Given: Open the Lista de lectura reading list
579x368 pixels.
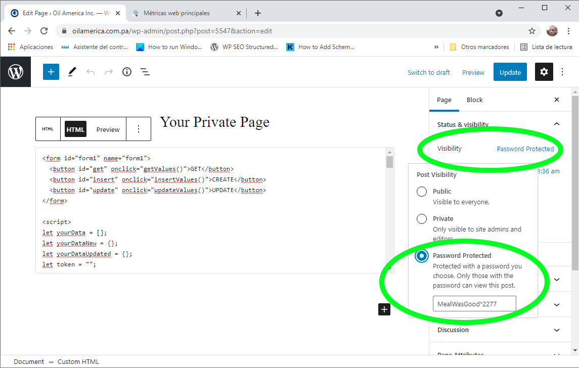Looking at the screenshot, I should 546,47.
